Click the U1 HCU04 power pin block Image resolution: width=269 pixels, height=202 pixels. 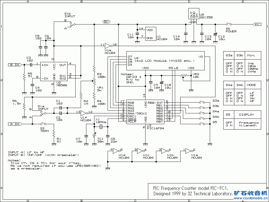click(x=151, y=34)
